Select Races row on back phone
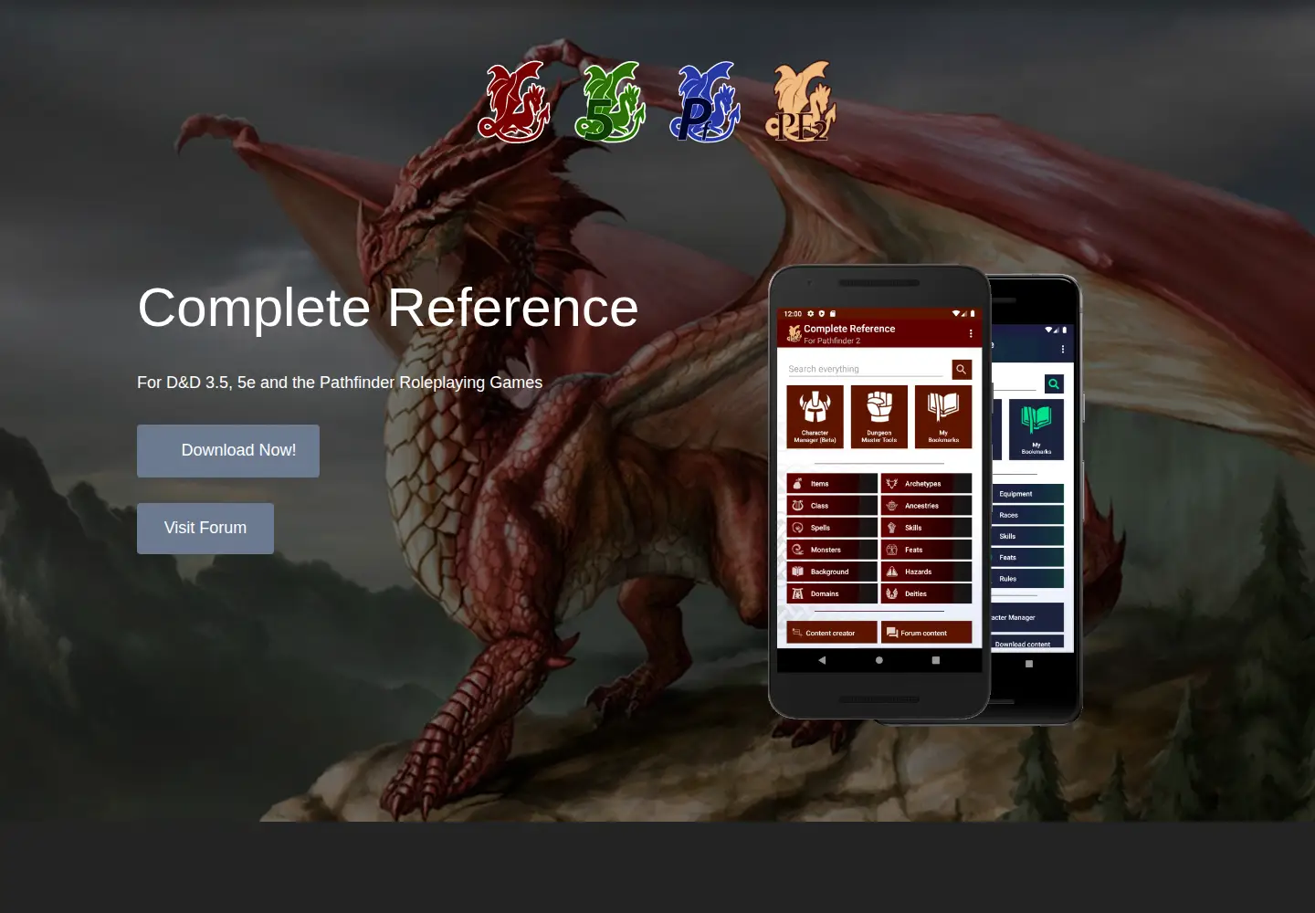 tap(1027, 515)
